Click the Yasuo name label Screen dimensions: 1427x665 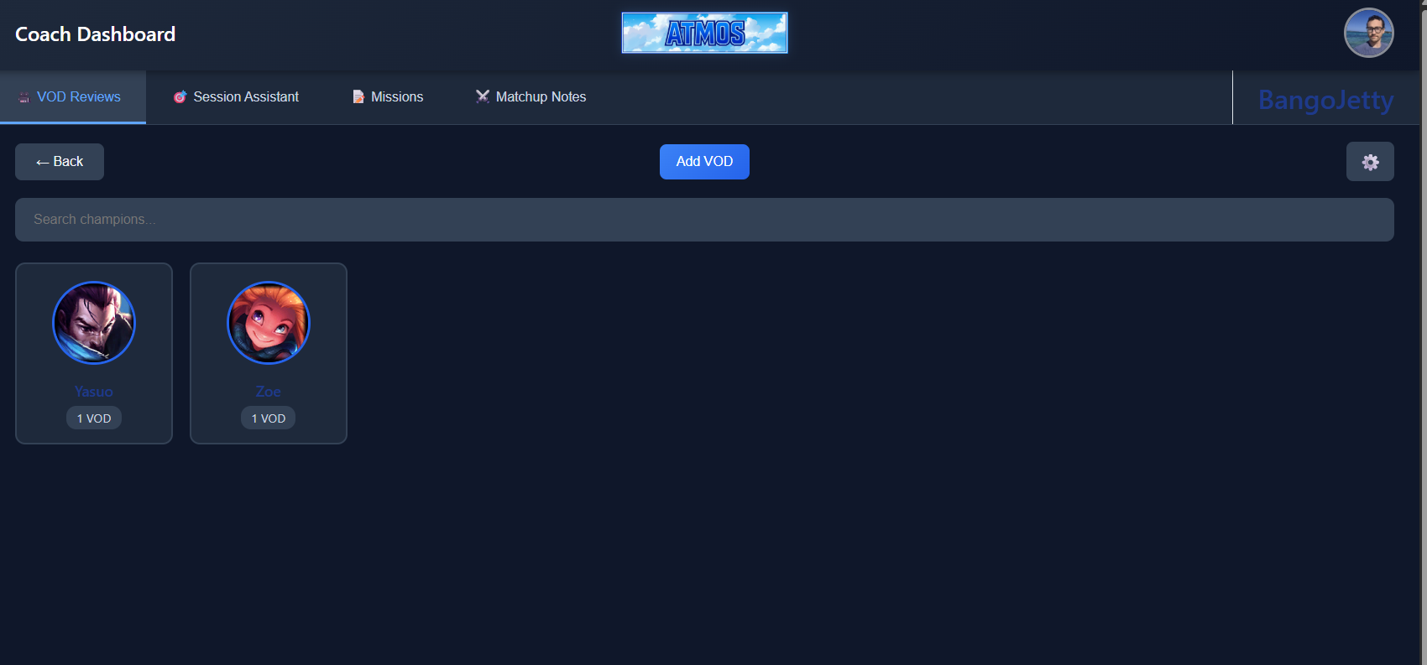[94, 392]
